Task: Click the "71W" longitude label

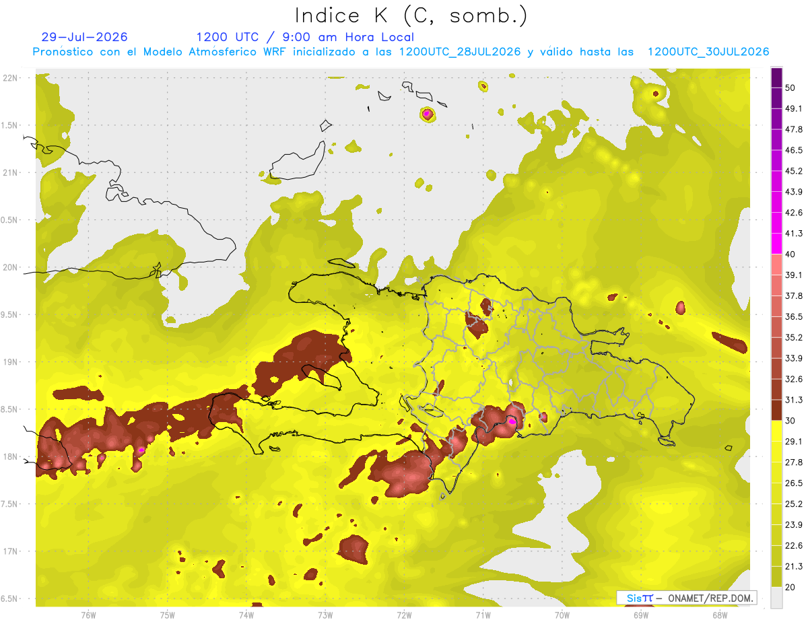Action: coord(483,615)
